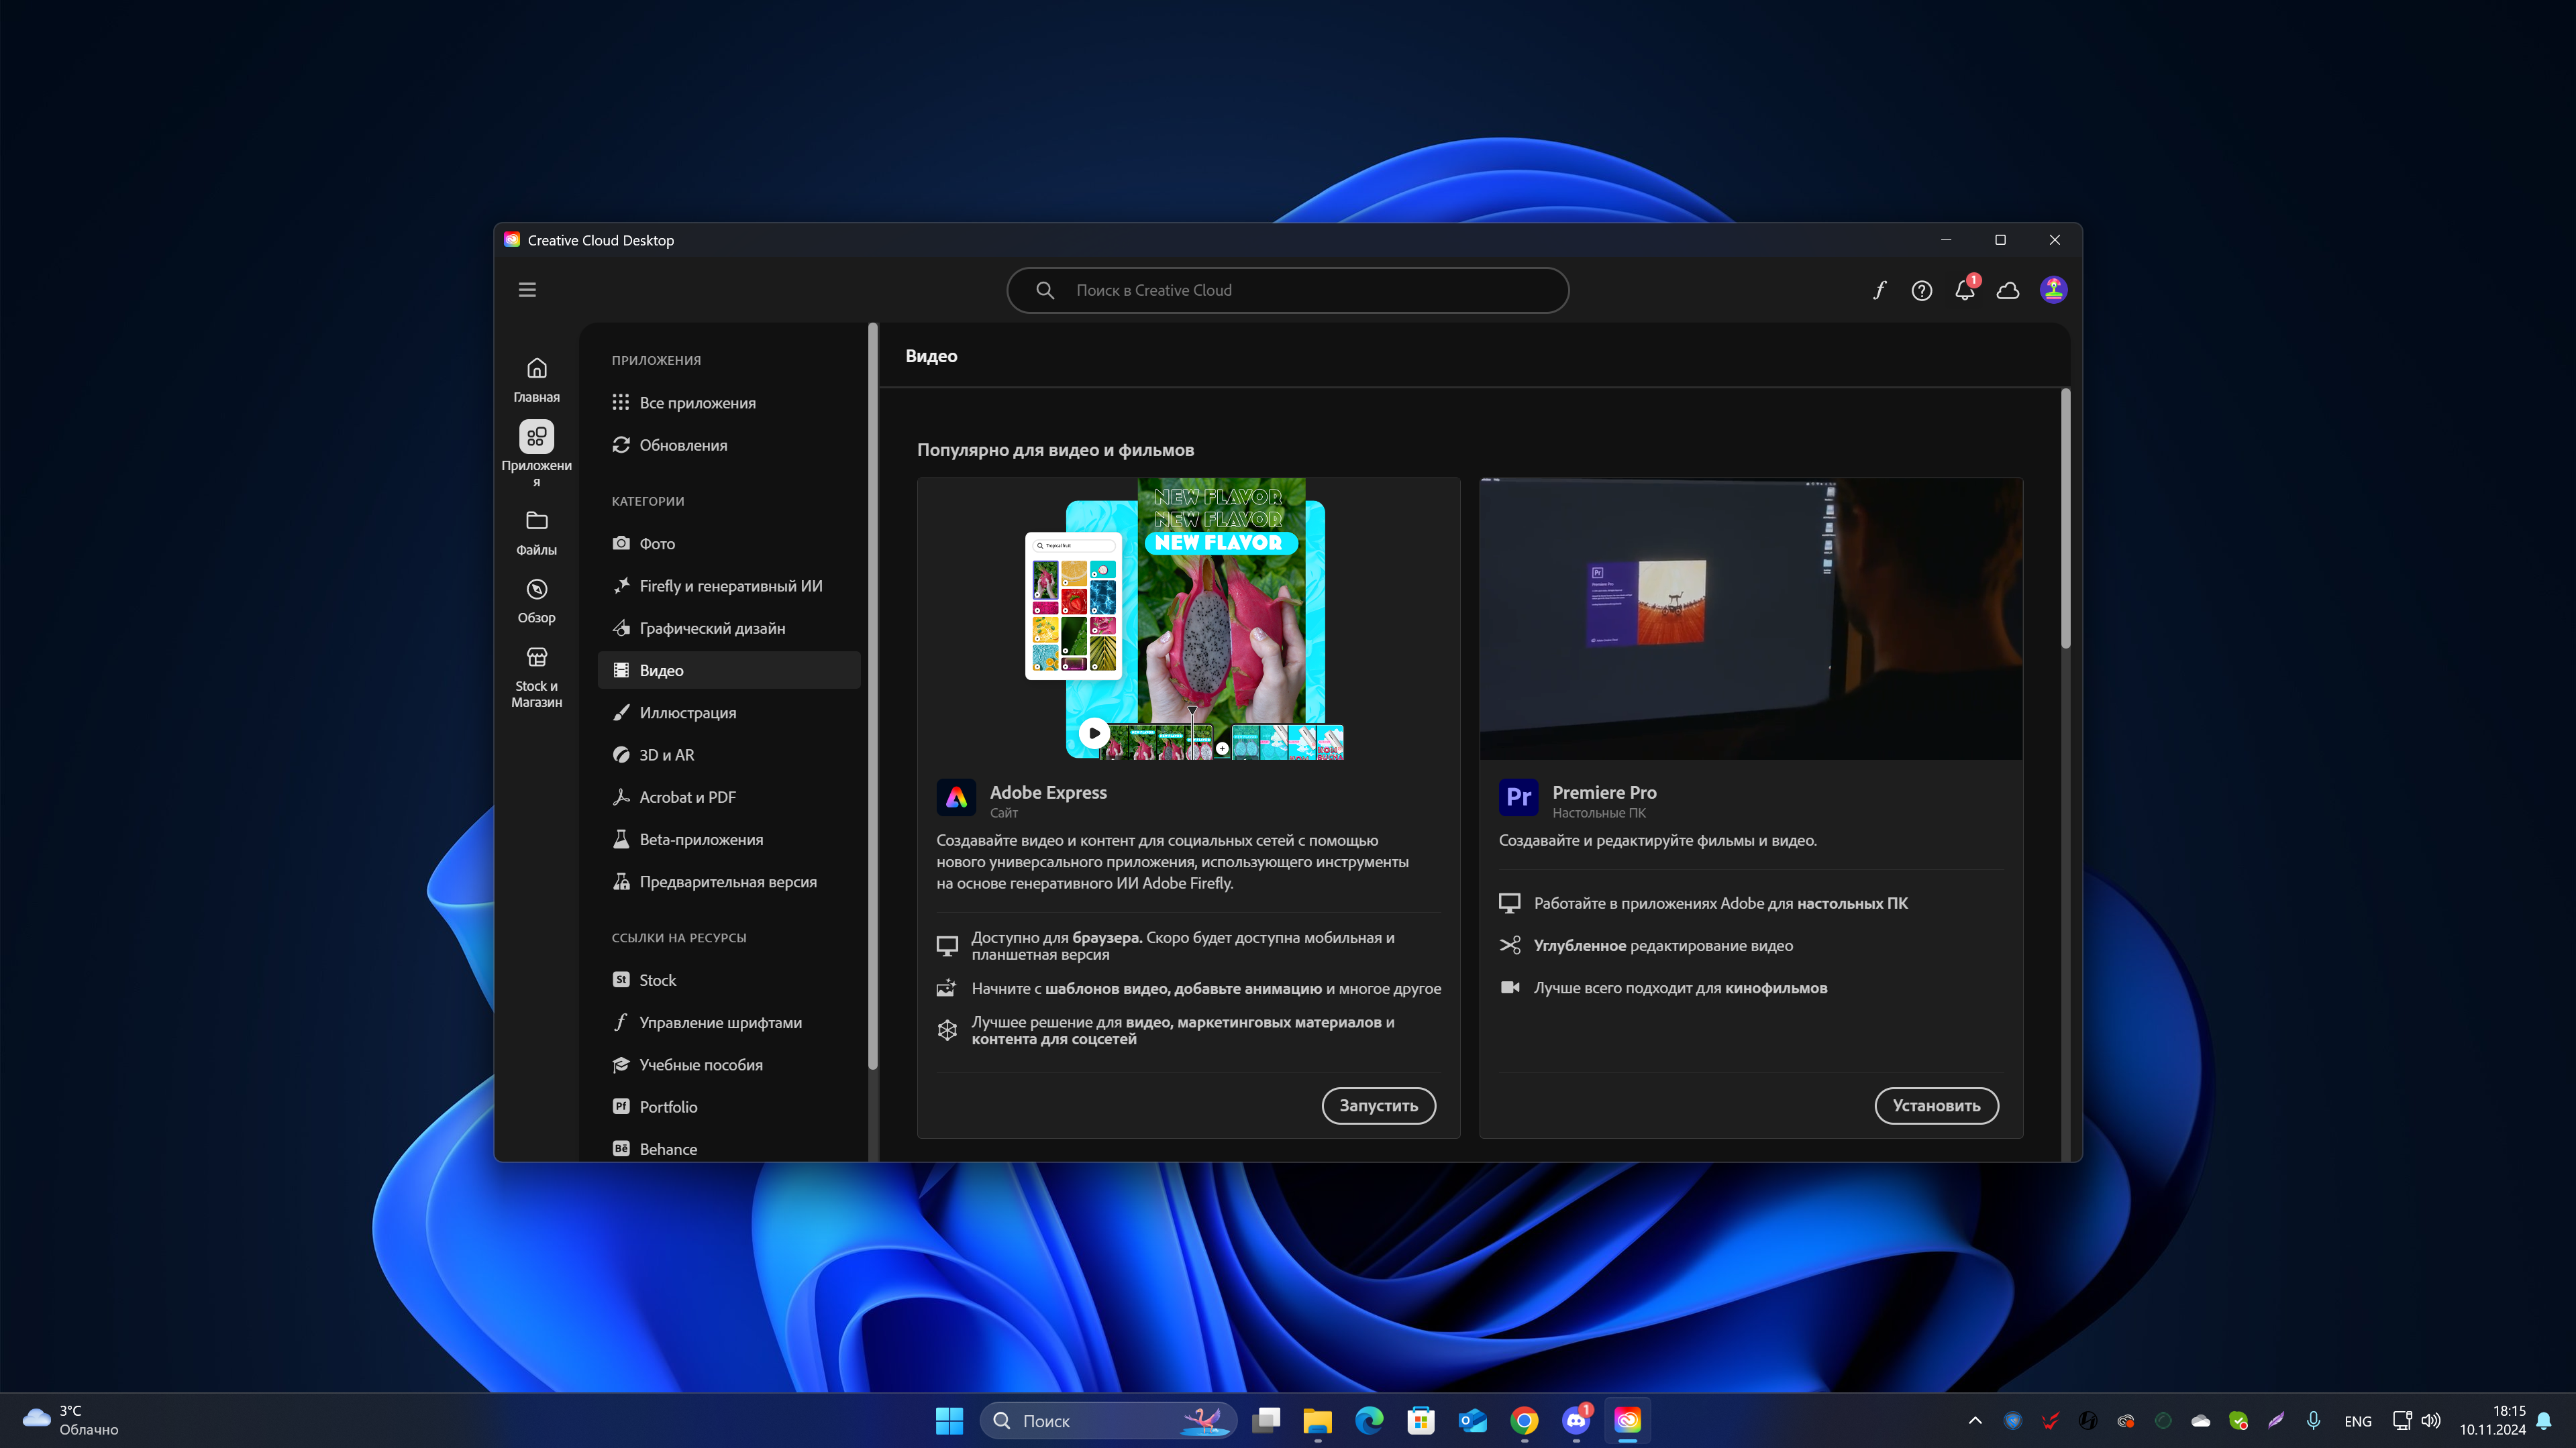
Task: Open File Explorer from the taskbar
Action: (x=1317, y=1420)
